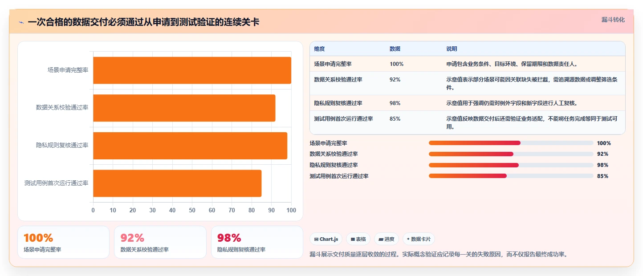The image size is (643, 276).
Task: Click the 漏斗转化 label in header
Action: coord(613,20)
